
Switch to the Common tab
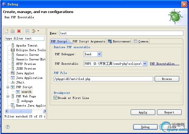141,41
